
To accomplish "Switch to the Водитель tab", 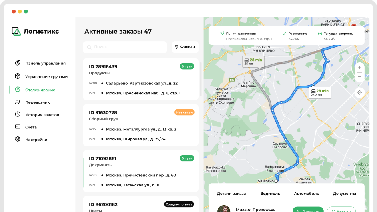I will click(x=270, y=194).
